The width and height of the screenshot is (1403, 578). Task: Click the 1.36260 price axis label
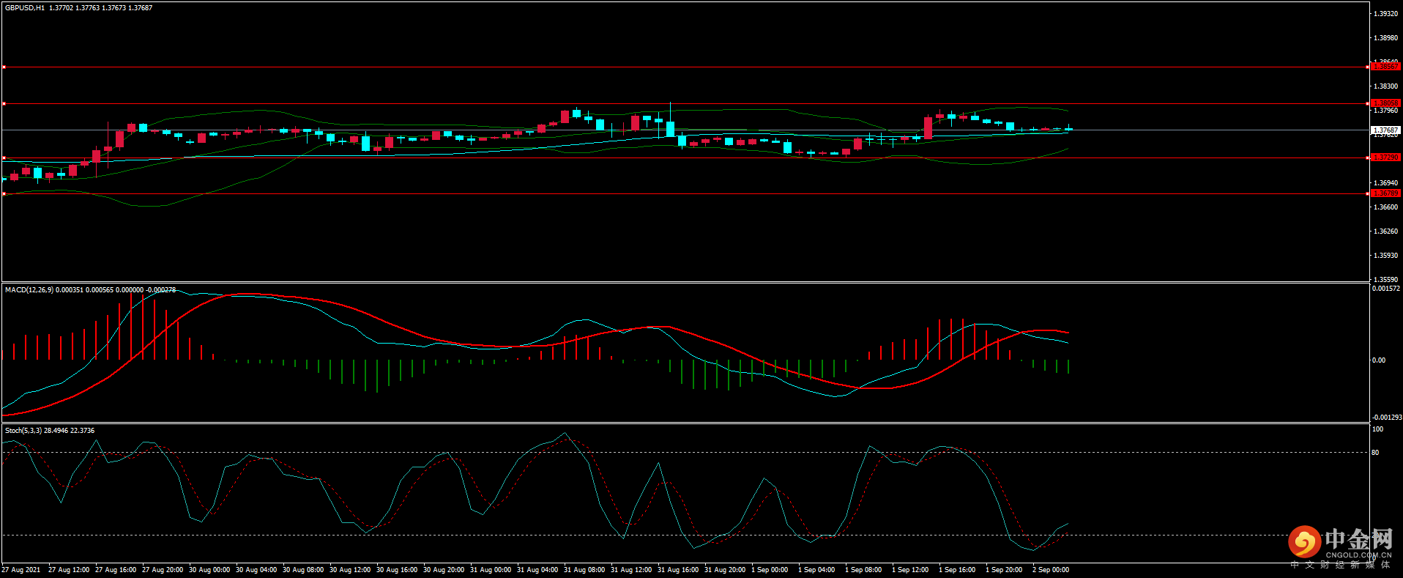[x=1385, y=231]
